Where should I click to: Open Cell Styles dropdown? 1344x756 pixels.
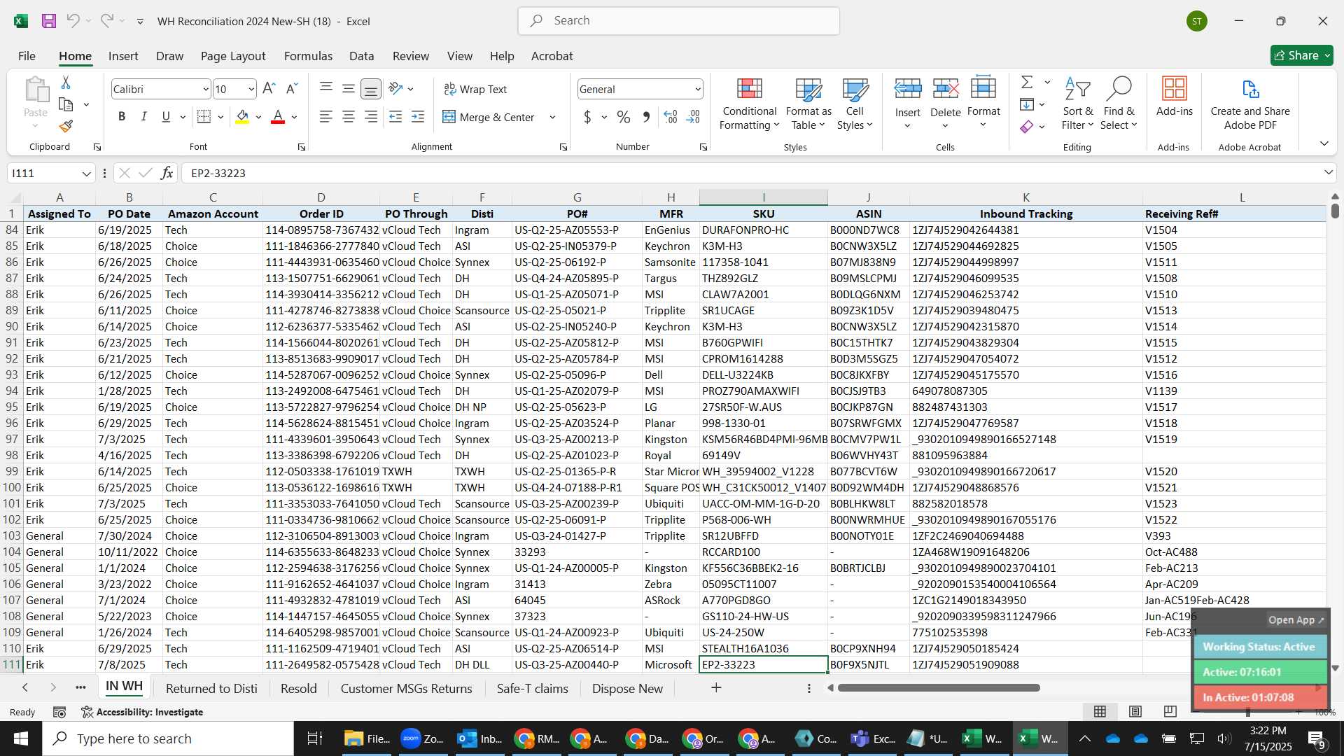[855, 104]
